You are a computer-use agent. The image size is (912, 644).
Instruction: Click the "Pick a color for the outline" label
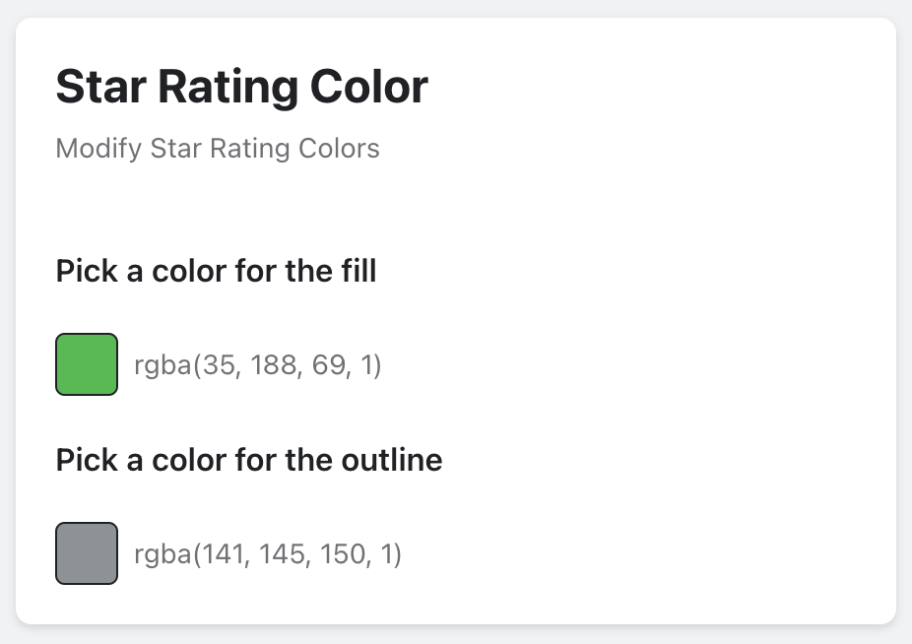click(249, 460)
